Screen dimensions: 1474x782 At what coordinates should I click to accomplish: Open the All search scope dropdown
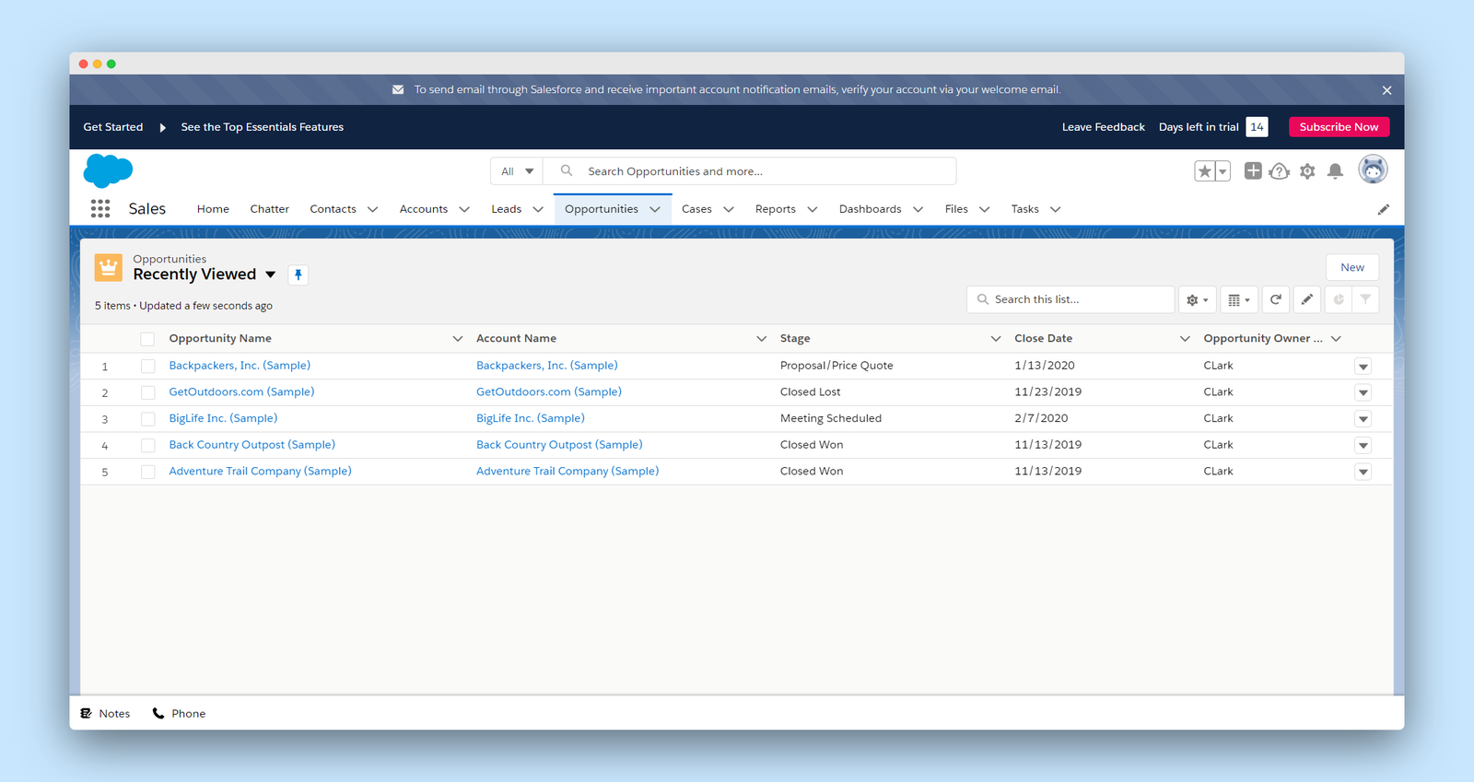(517, 171)
